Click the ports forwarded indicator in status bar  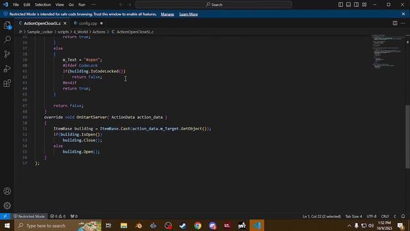74,216
